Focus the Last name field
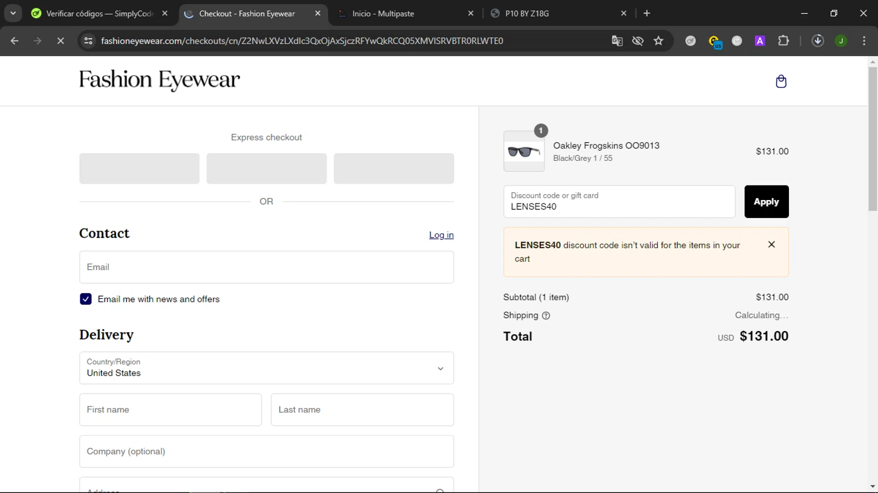The image size is (878, 493). pyautogui.click(x=362, y=409)
